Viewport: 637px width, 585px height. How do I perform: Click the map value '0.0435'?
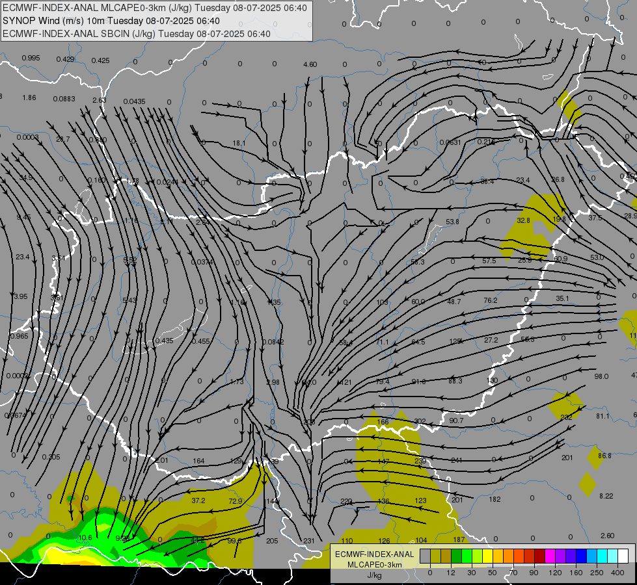[x=134, y=101]
